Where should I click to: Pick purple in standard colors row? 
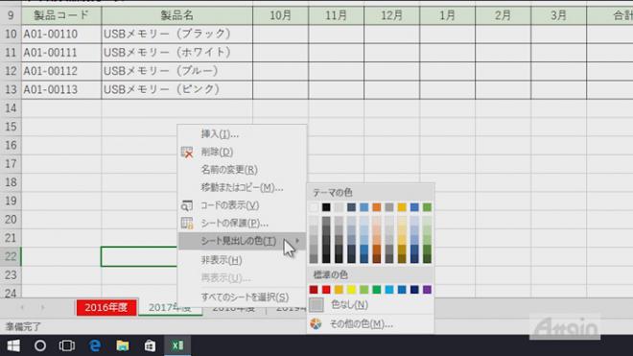click(427, 290)
